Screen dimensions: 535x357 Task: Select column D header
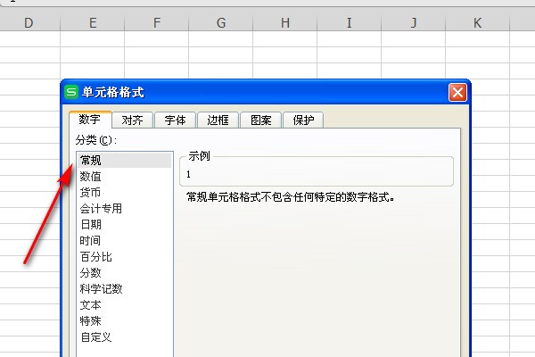tap(29, 23)
